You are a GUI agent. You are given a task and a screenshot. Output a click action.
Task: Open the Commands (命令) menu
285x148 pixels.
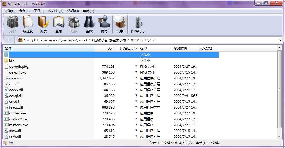click(x=24, y=11)
